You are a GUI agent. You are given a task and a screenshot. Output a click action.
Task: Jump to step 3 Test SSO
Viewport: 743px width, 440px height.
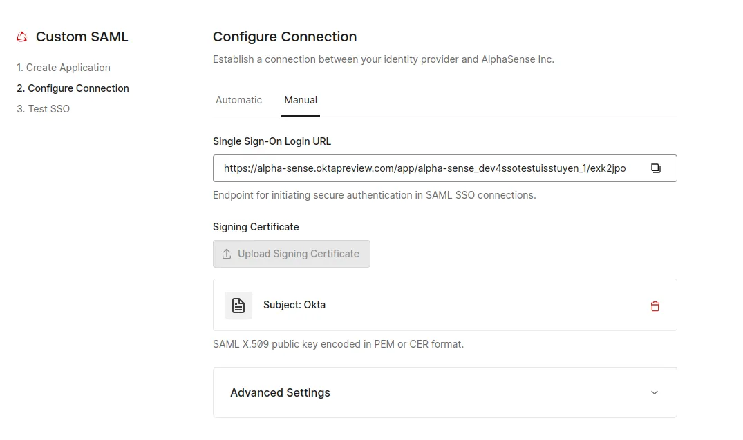click(43, 109)
